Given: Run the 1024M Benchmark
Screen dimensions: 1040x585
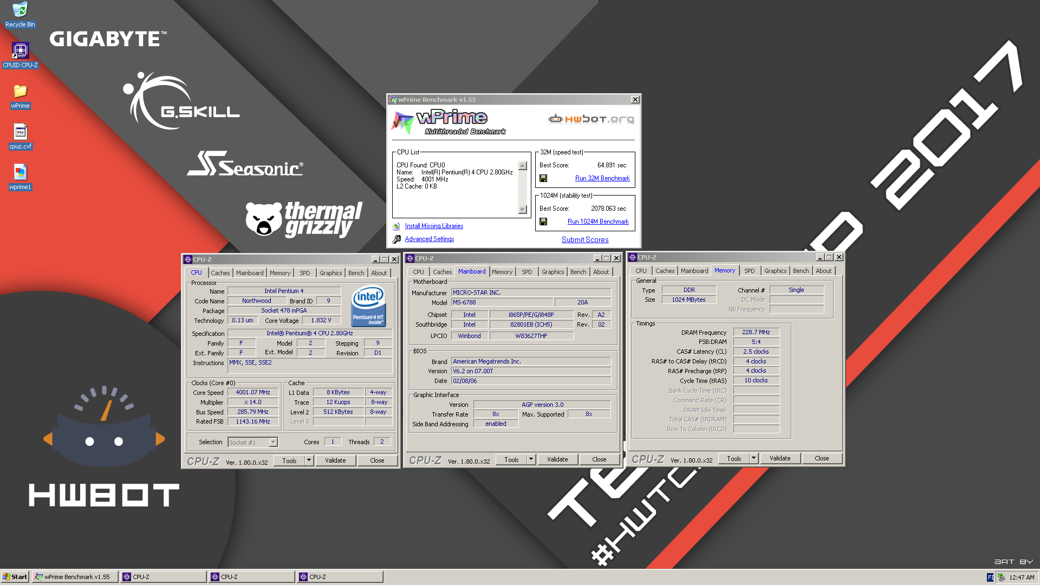Looking at the screenshot, I should [598, 222].
